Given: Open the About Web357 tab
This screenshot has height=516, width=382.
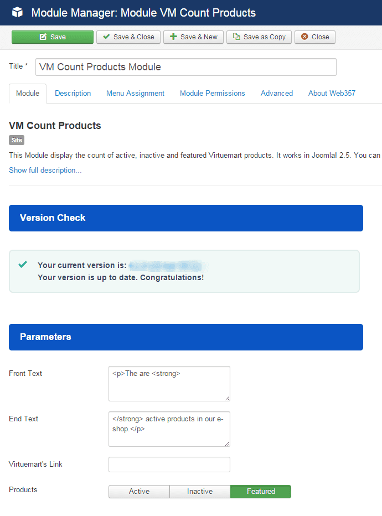Looking at the screenshot, I should (332, 93).
